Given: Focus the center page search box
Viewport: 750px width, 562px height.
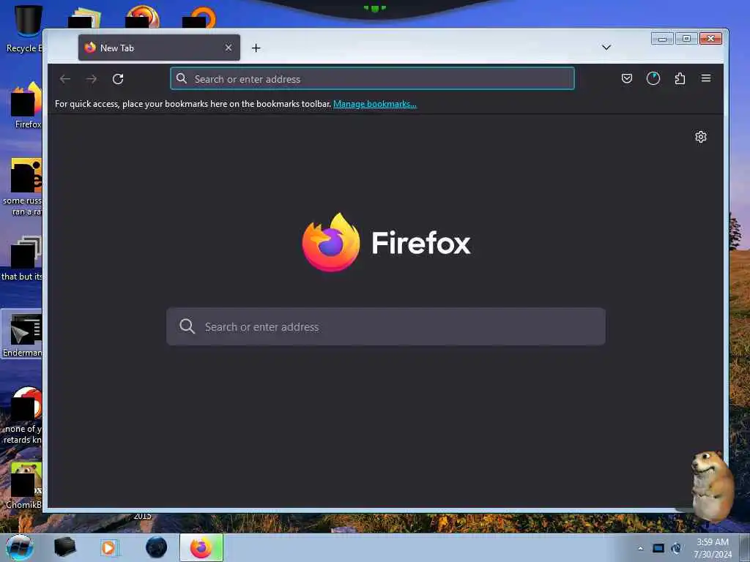Looking at the screenshot, I should [x=385, y=326].
